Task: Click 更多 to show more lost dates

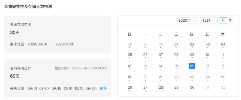Action: [x=103, y=88]
